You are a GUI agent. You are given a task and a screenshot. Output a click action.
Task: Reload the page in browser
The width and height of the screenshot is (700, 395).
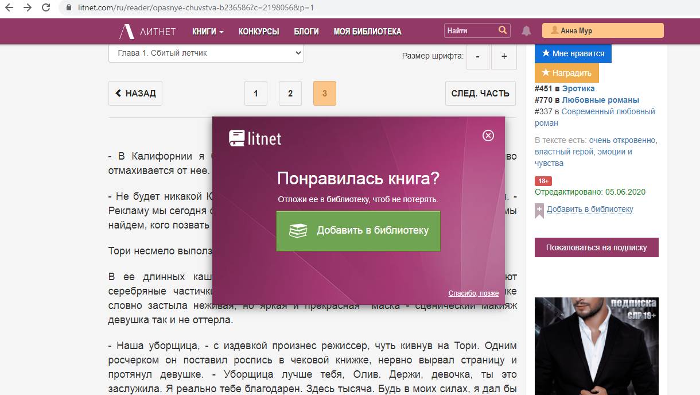45,8
